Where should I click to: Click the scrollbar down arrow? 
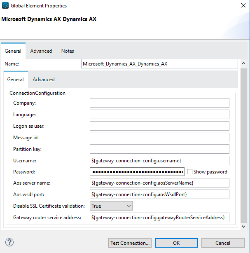tap(243, 226)
